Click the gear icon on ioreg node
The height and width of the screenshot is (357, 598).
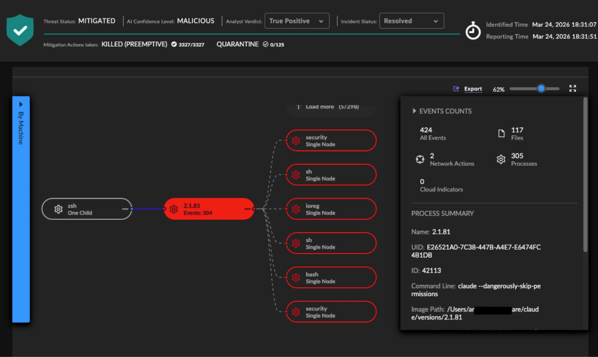tap(296, 209)
